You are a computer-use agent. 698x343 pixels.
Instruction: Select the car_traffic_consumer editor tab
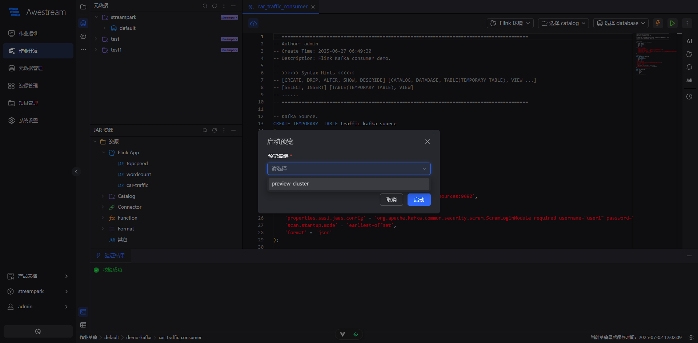282,7
